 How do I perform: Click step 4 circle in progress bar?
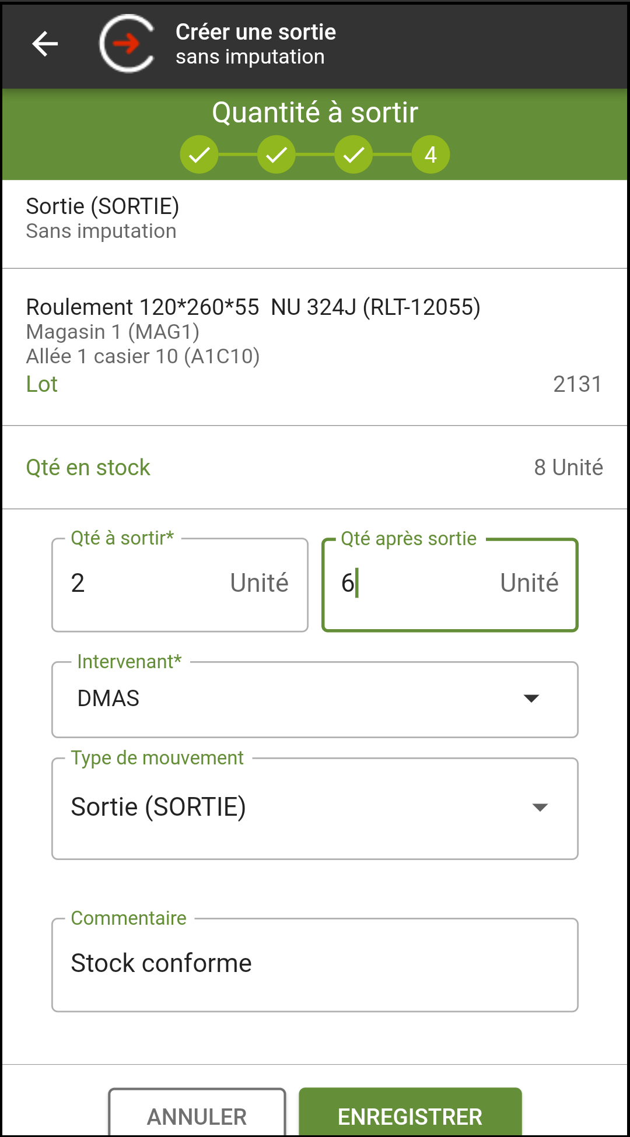[x=430, y=155]
